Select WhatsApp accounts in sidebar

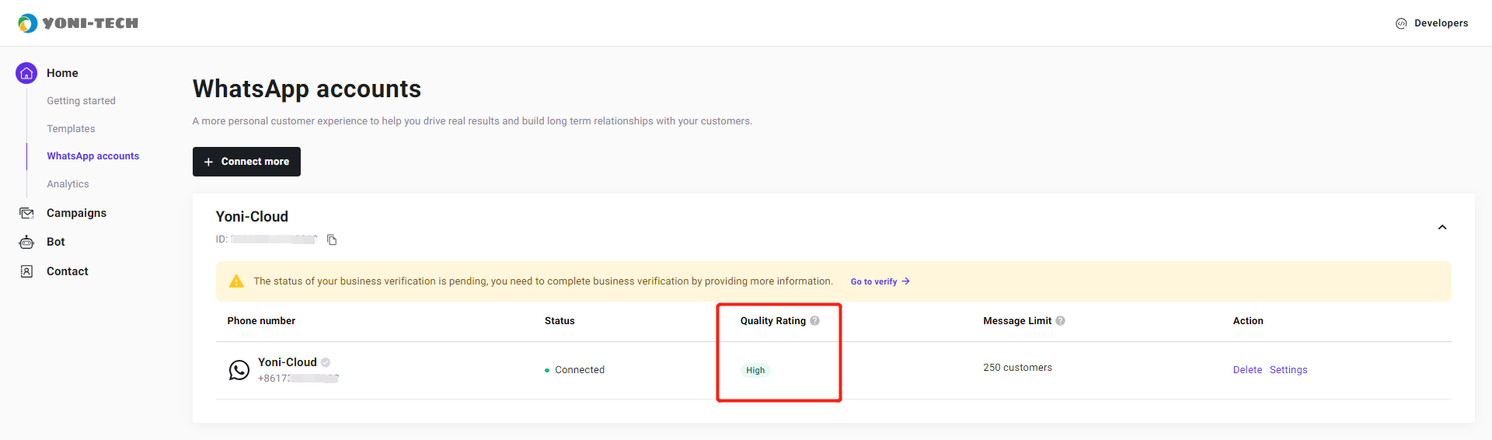[x=93, y=156]
